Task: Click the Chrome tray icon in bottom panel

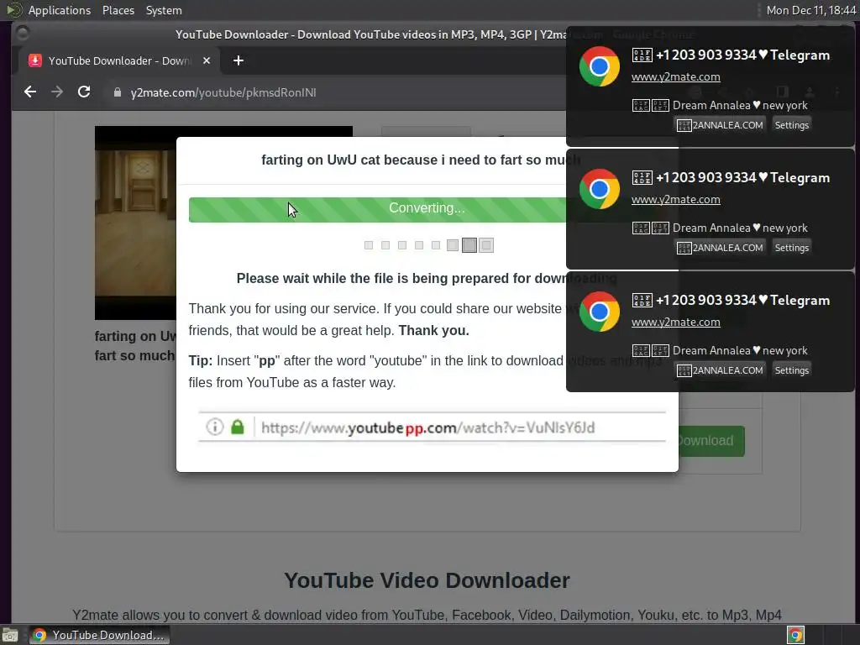Action: (x=796, y=635)
